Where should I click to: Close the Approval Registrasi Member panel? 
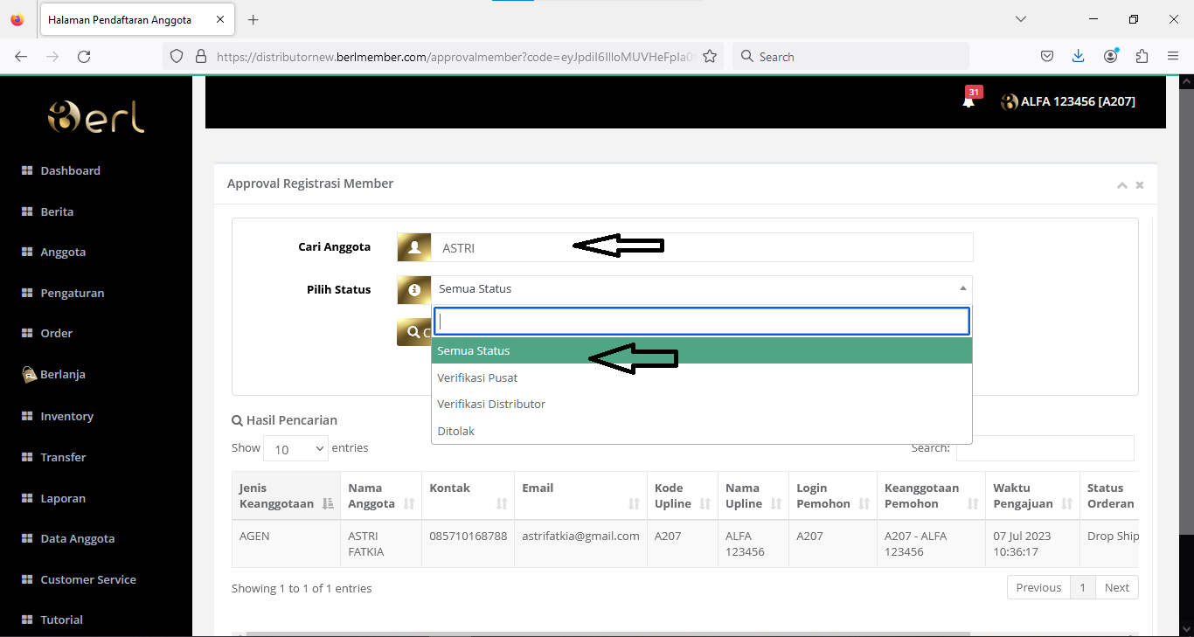[x=1140, y=185]
